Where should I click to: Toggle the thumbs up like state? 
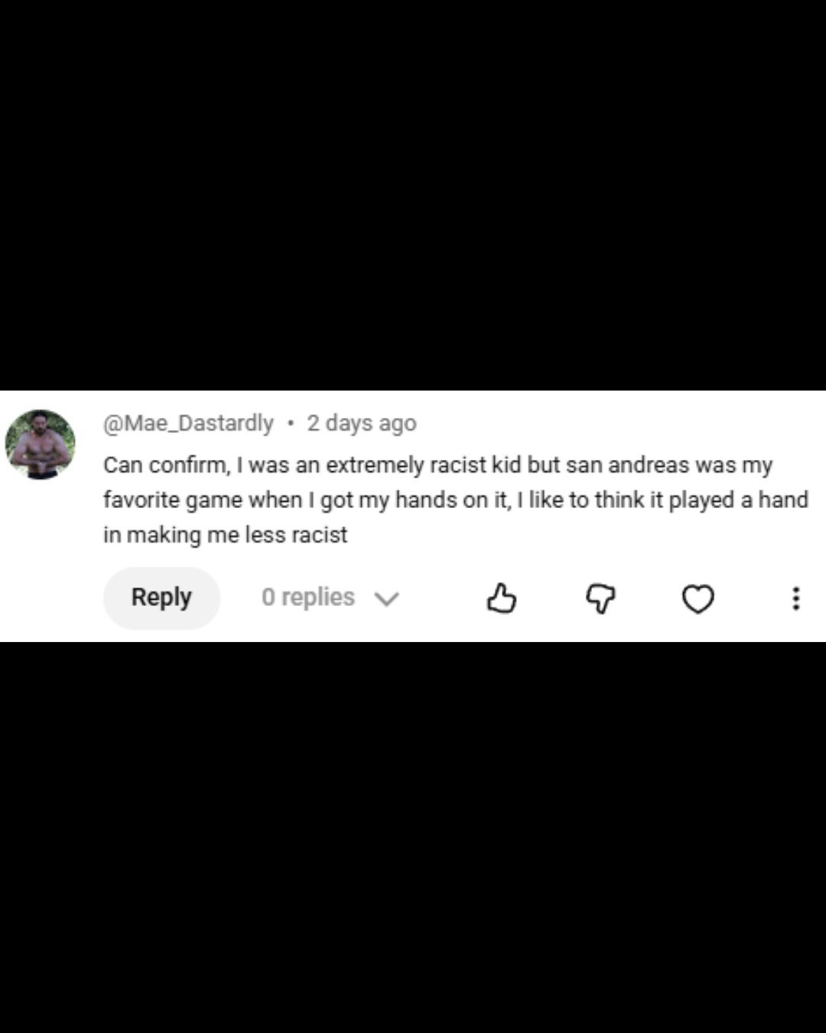tap(502, 598)
